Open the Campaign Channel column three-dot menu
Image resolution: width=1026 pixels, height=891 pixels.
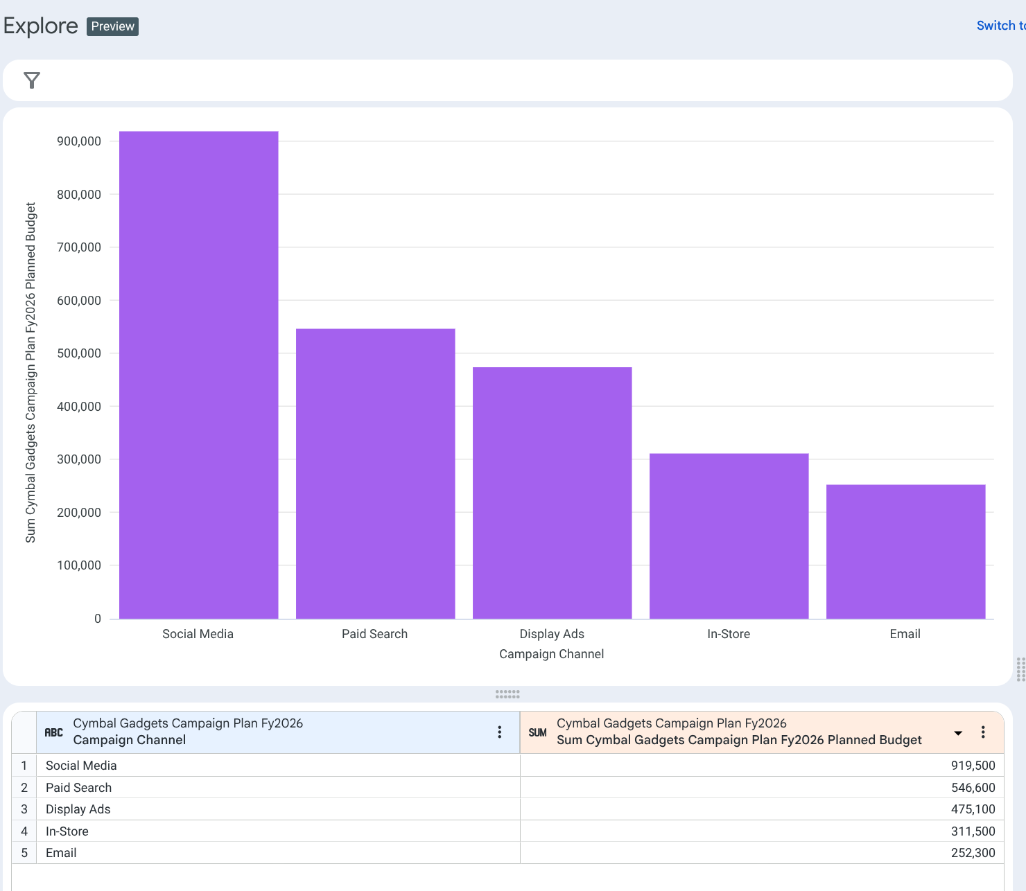pyautogui.click(x=499, y=732)
